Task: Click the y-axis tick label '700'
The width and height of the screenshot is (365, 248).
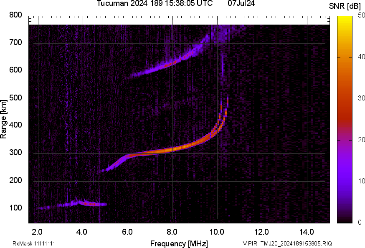Action: click(x=15, y=42)
